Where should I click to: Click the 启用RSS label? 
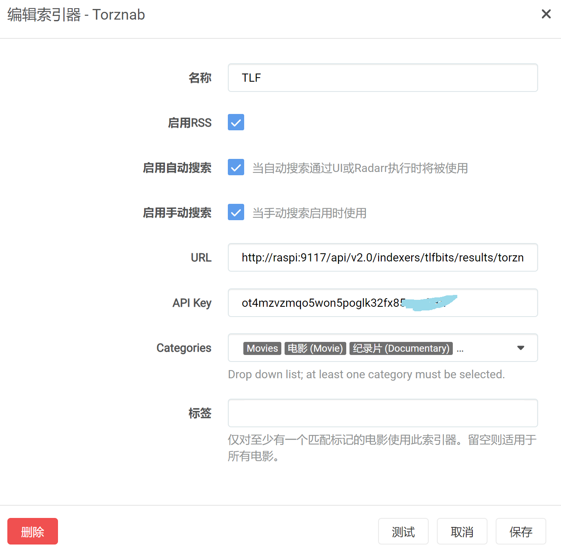tap(190, 123)
